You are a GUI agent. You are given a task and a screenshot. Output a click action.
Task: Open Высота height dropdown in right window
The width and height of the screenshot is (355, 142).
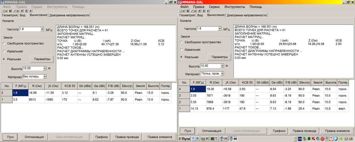point(222,66)
